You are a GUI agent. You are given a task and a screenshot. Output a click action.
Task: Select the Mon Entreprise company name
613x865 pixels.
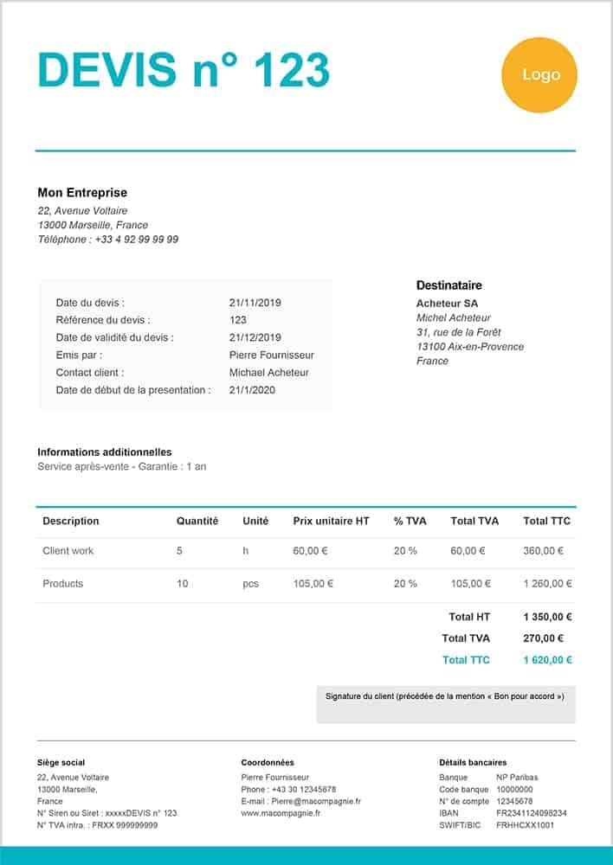pyautogui.click(x=82, y=193)
